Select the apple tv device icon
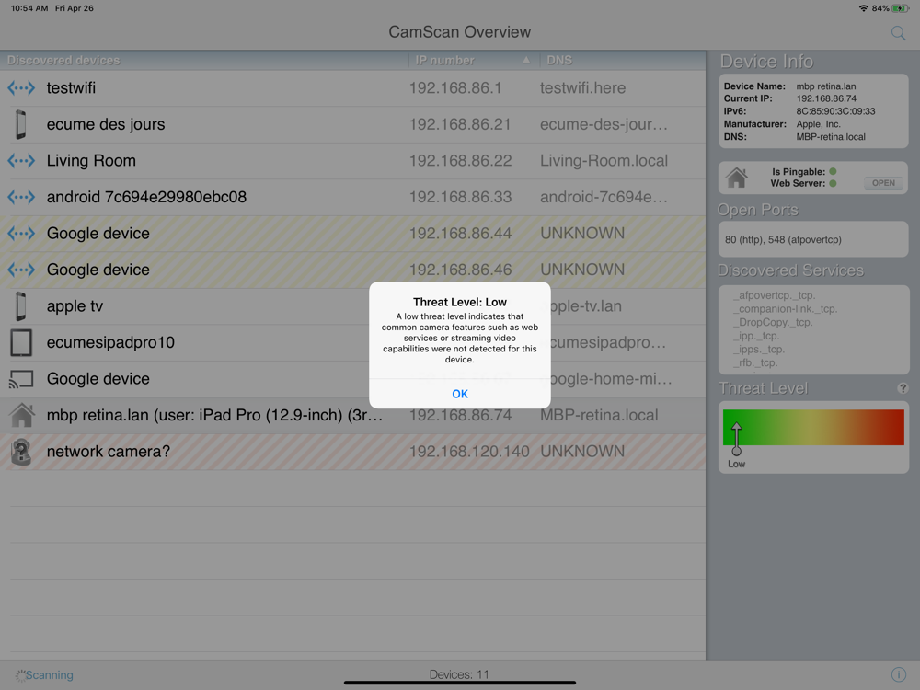Image resolution: width=920 pixels, height=690 pixels. pyautogui.click(x=21, y=306)
